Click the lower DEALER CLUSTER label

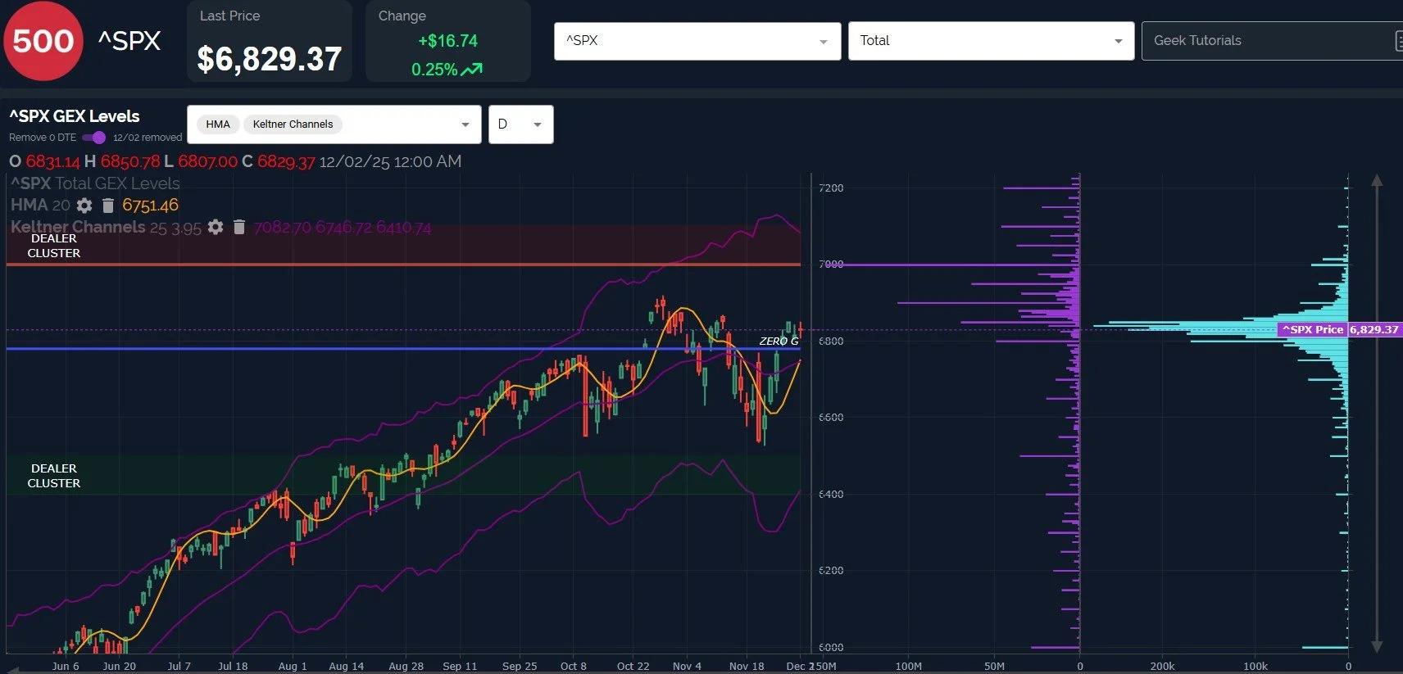click(54, 476)
